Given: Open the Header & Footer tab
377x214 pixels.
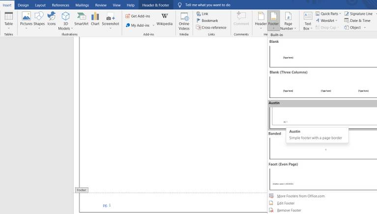Looking at the screenshot, I should tap(155, 5).
